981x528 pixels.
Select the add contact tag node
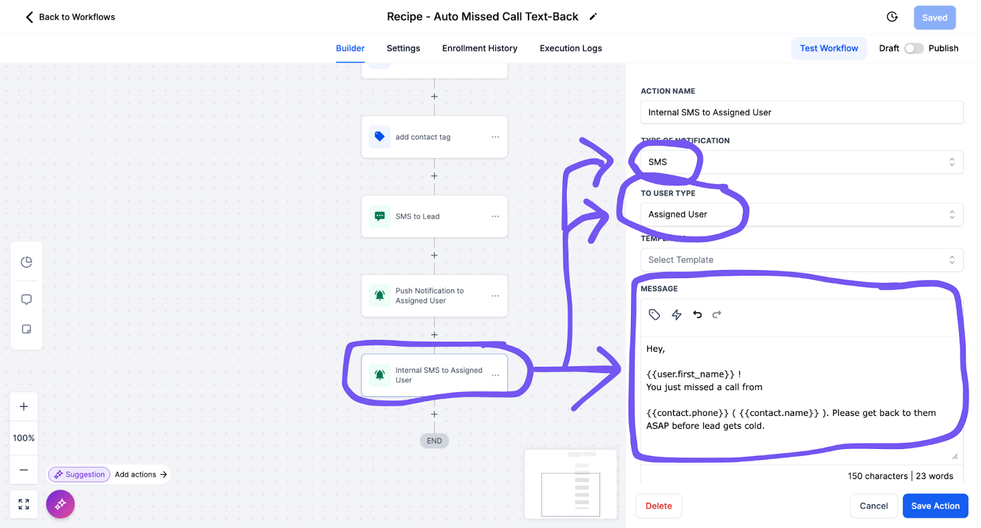click(x=434, y=137)
